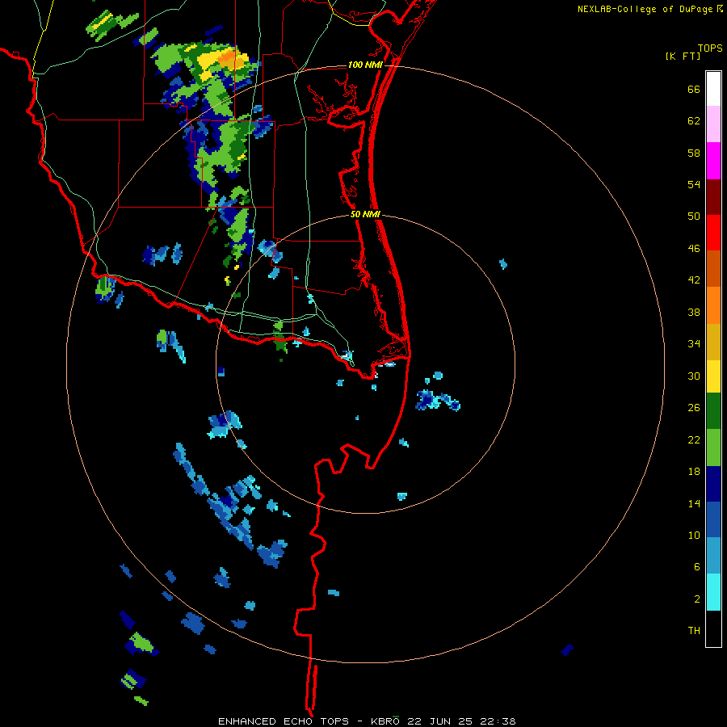
Task: Click legend value 2
Action: point(697,599)
